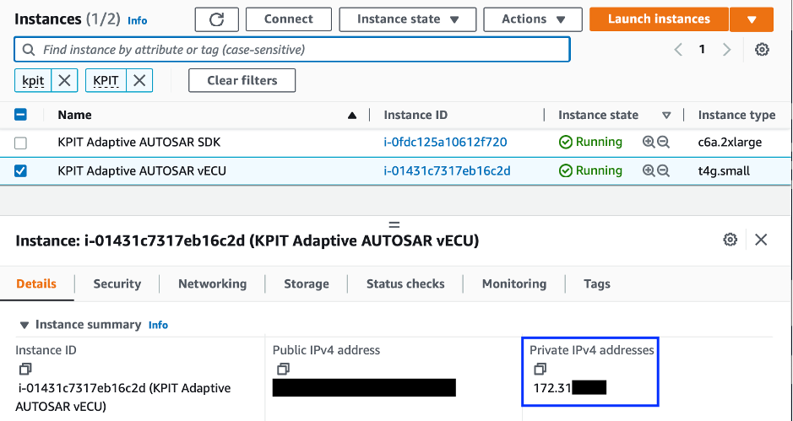
Task: Click the Instance ID column header
Action: (416, 115)
